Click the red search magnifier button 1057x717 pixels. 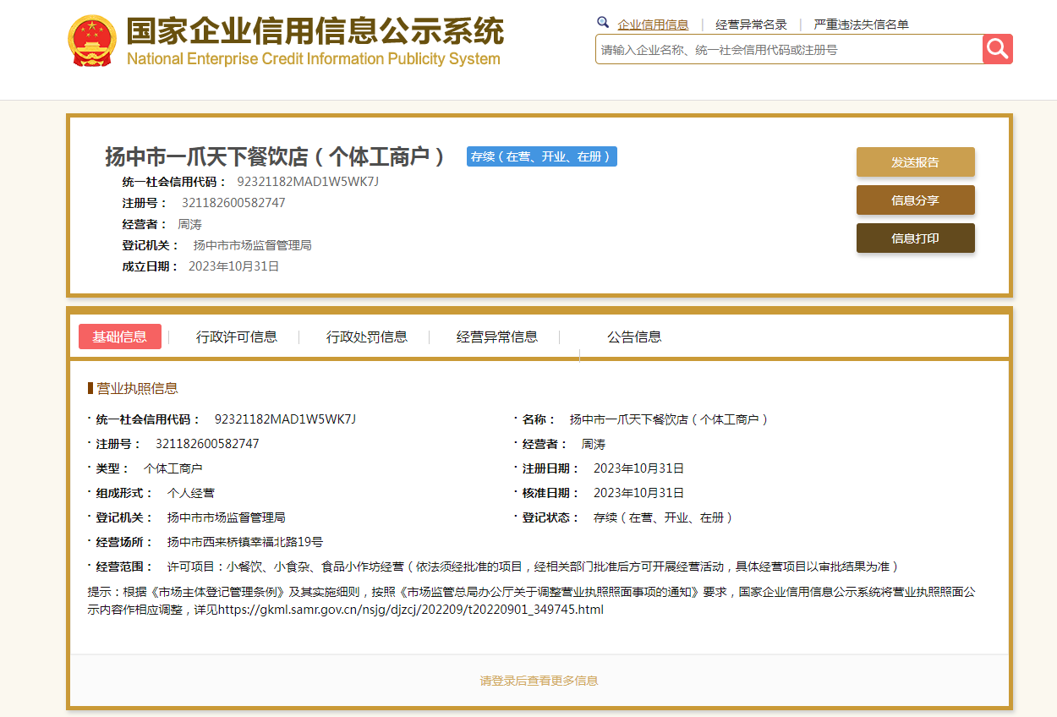click(998, 49)
